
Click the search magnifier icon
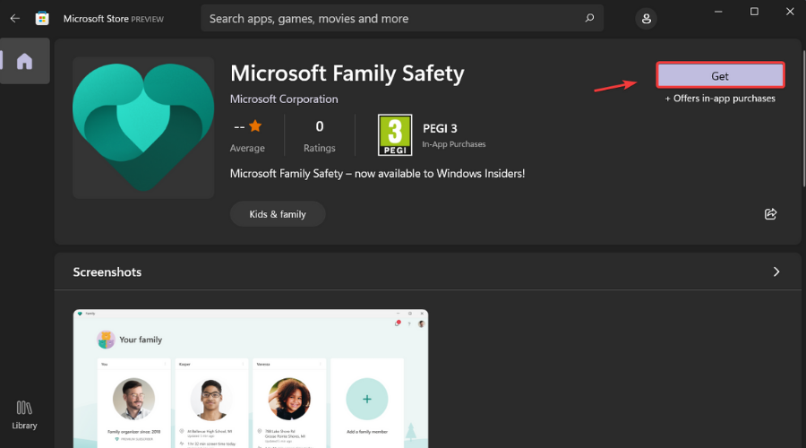(x=589, y=19)
